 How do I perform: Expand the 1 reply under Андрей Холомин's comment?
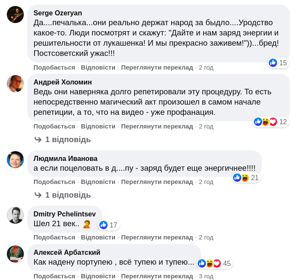tap(63, 140)
